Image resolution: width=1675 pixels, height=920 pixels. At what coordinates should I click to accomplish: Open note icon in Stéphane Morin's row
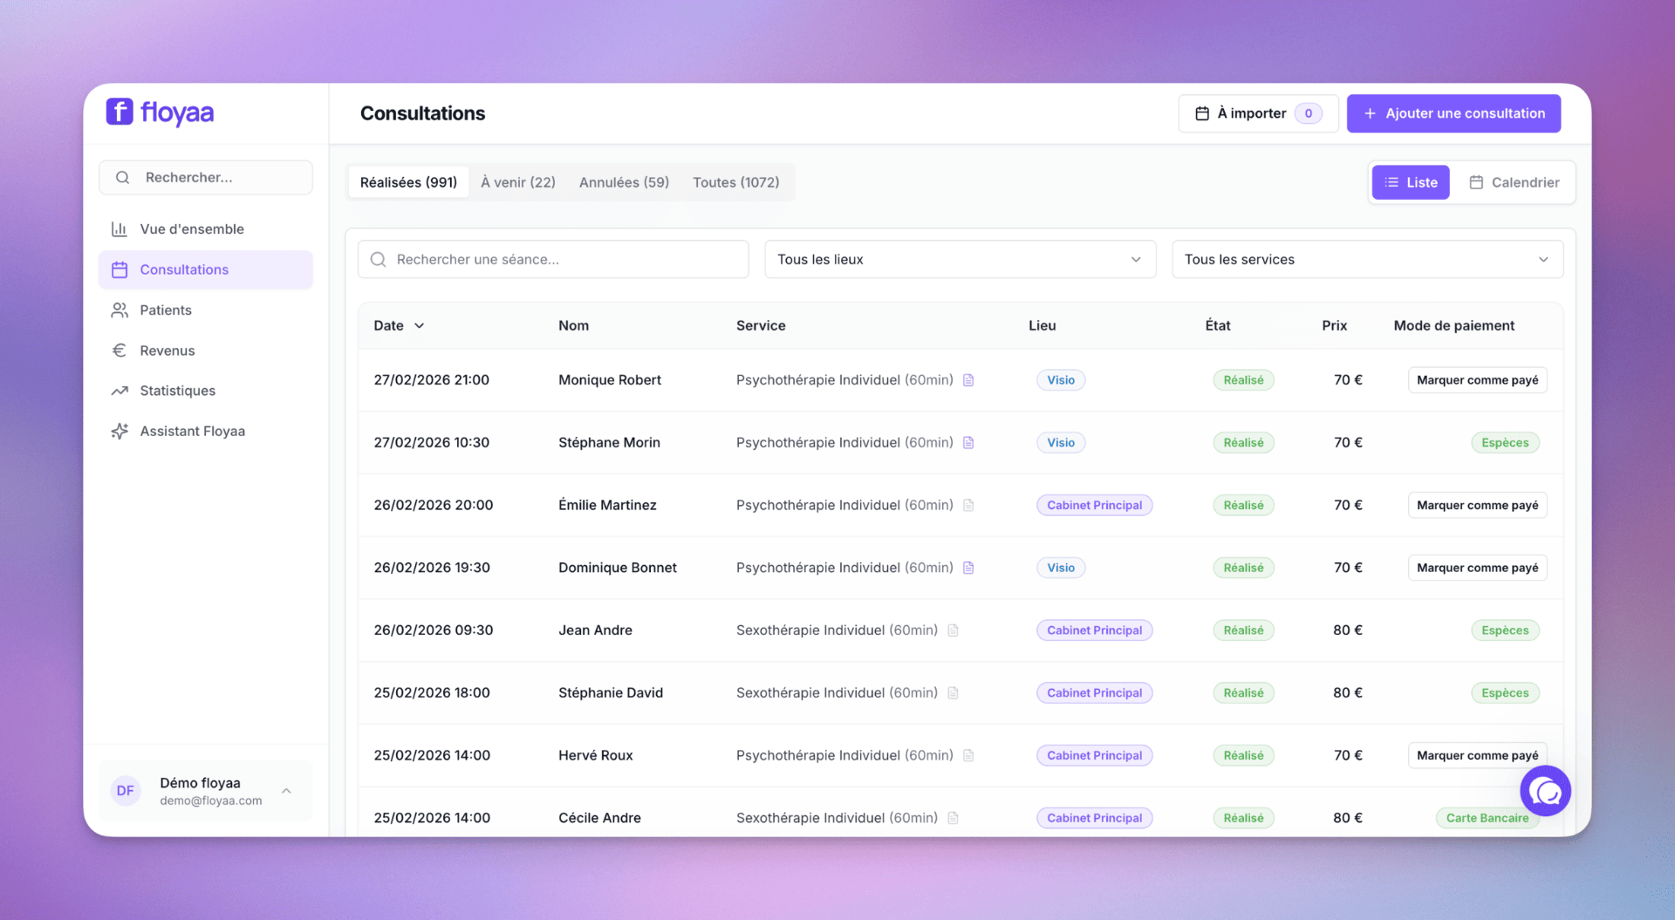click(x=968, y=443)
